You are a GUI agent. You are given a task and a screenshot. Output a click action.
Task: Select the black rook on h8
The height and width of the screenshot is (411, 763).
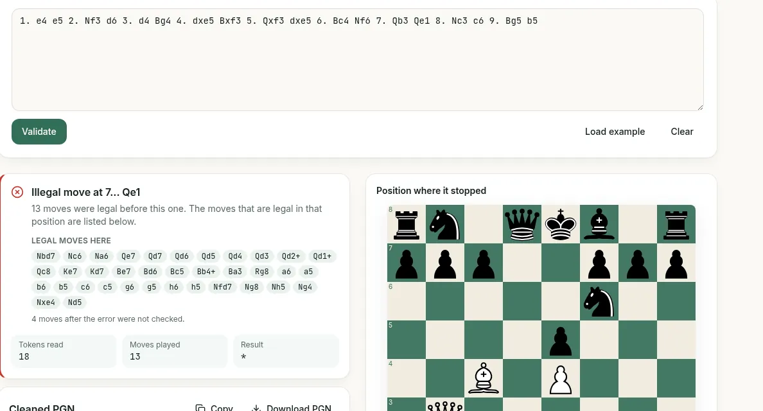676,224
